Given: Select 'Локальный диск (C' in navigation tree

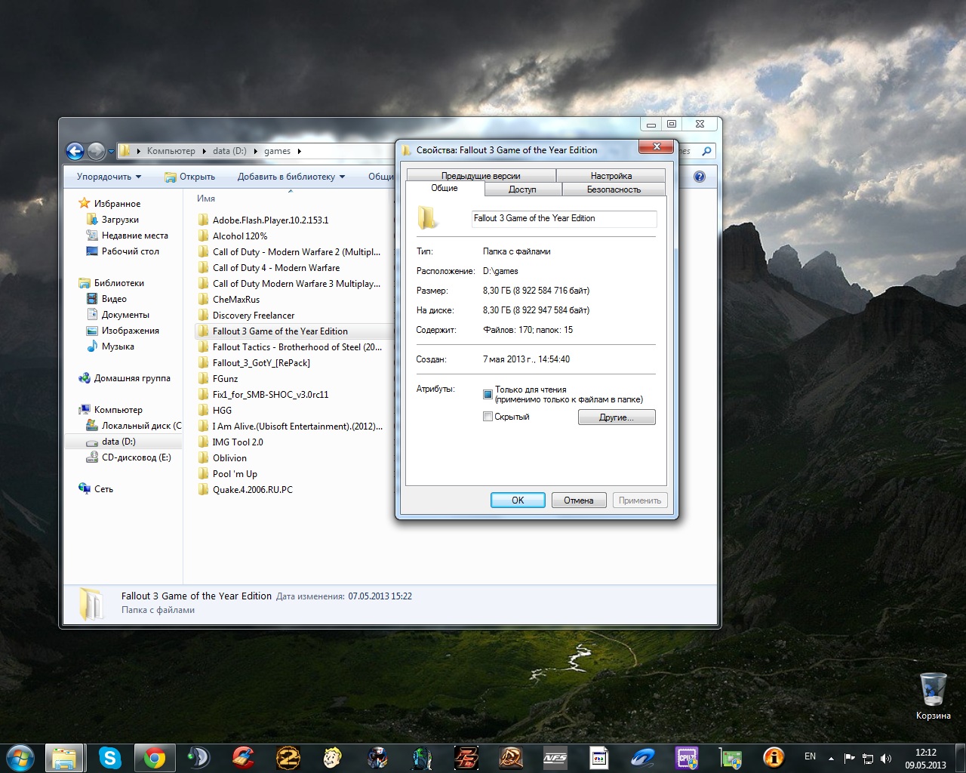Looking at the screenshot, I should click(140, 426).
